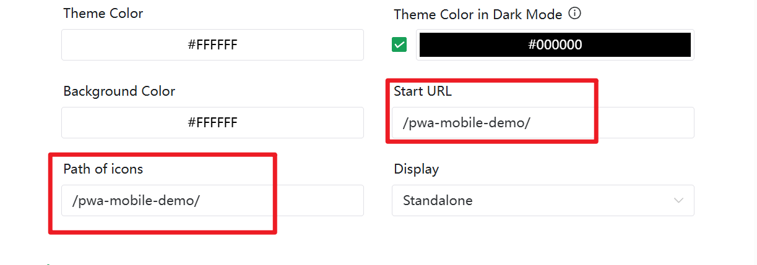Click the 'Path of icons' label

coord(103,169)
